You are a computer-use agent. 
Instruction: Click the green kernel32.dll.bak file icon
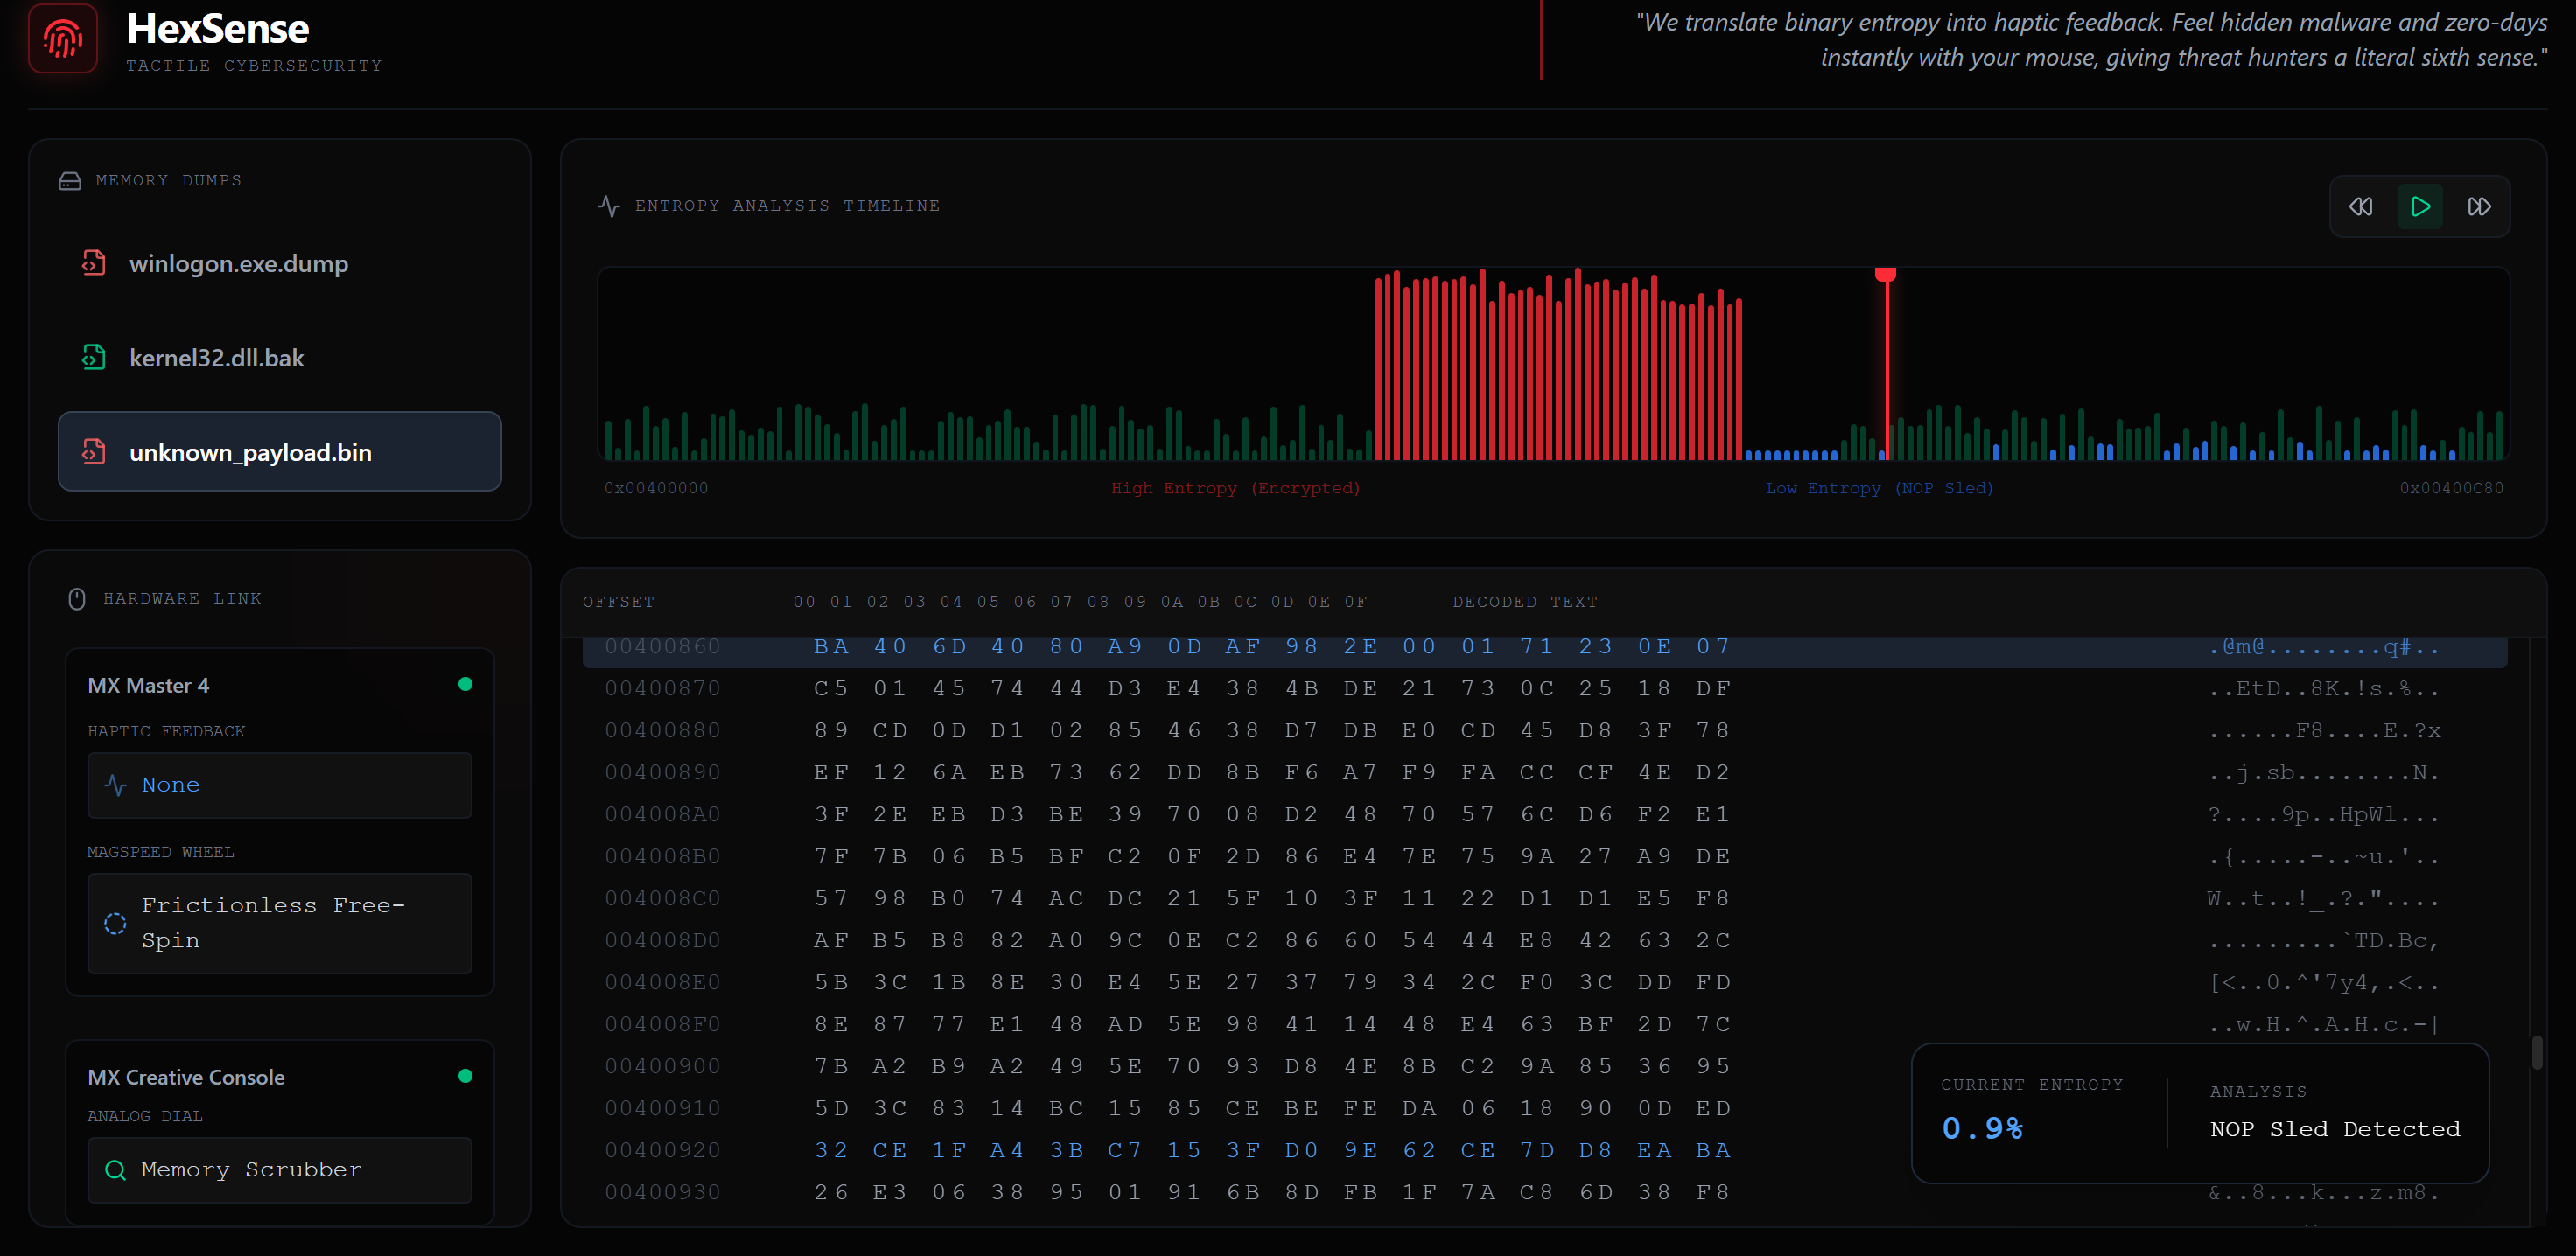[x=93, y=357]
